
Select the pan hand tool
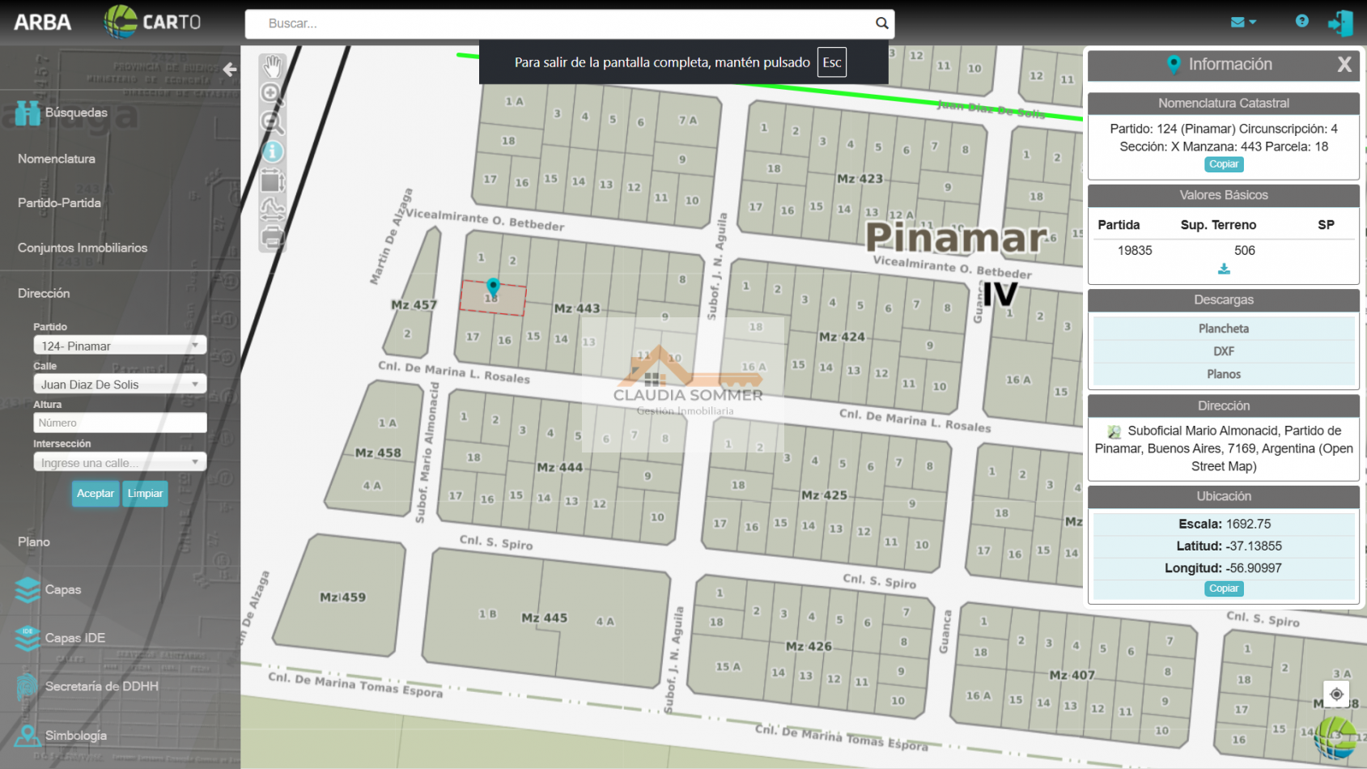pos(273,66)
